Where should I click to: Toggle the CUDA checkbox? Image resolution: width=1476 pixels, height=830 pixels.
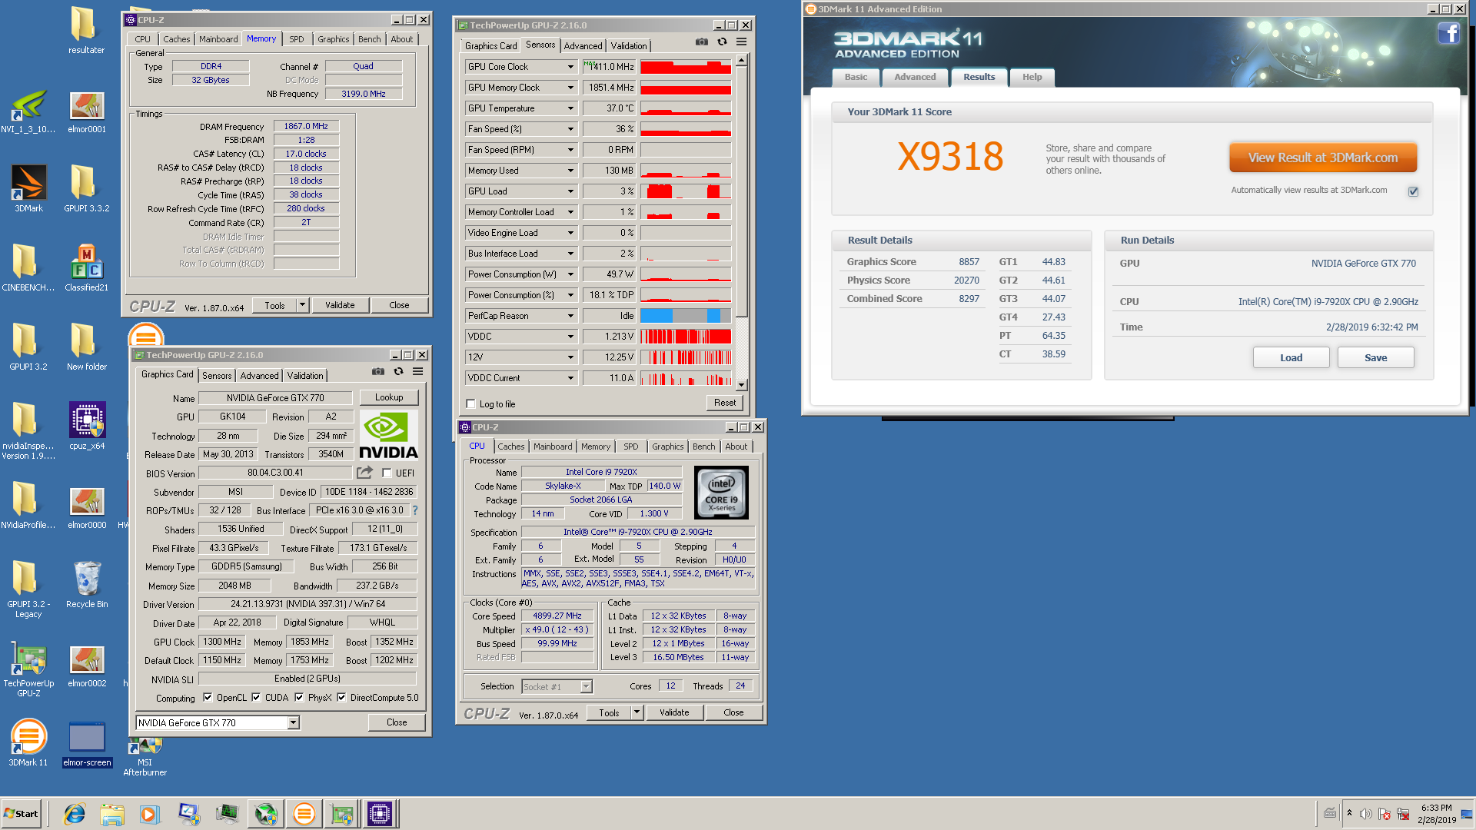pos(256,698)
